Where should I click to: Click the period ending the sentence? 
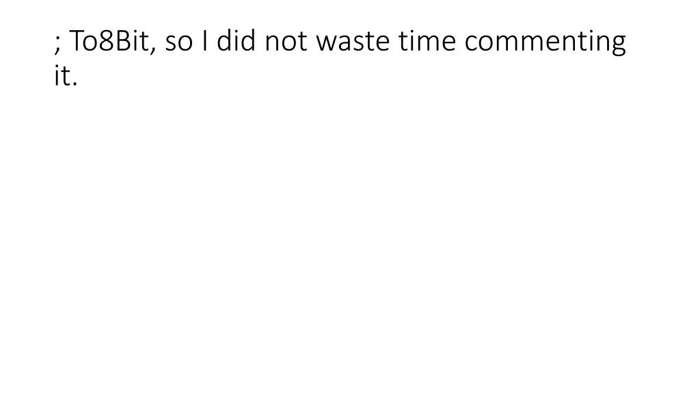point(75,84)
